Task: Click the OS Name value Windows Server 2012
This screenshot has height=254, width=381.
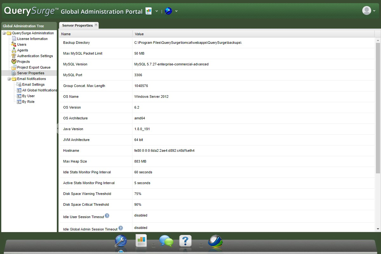Action: tap(151, 97)
